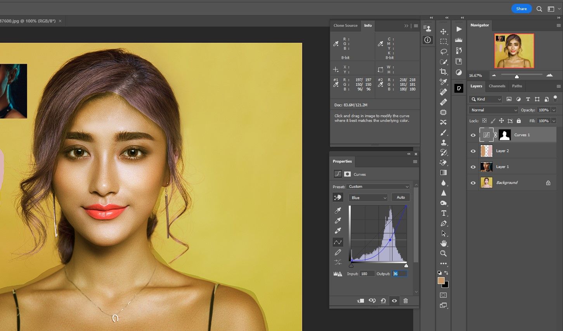
Task: Select the draw-curve pencil mode
Action: pyautogui.click(x=338, y=252)
